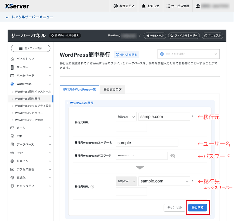Open 移行元URL https:// protocol dropdown
Viewport: 234px width, 221px height.
(x=126, y=117)
